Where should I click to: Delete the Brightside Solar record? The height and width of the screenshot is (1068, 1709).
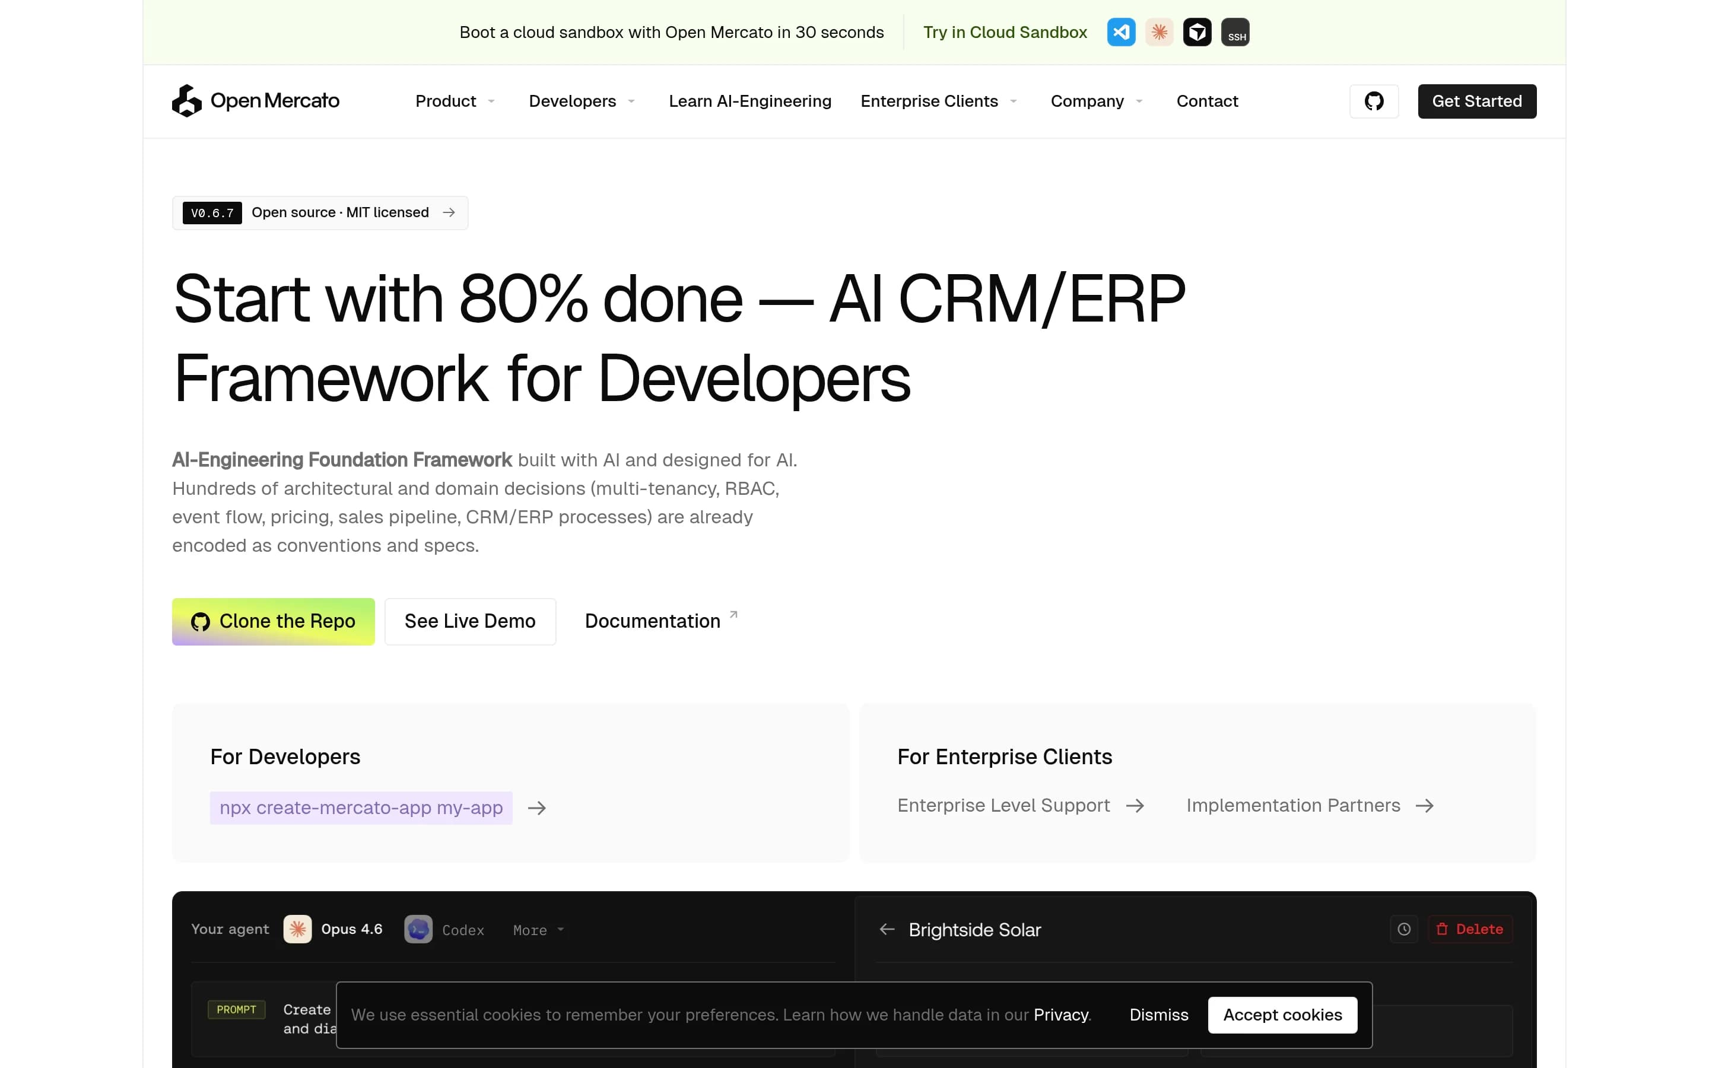tap(1470, 930)
